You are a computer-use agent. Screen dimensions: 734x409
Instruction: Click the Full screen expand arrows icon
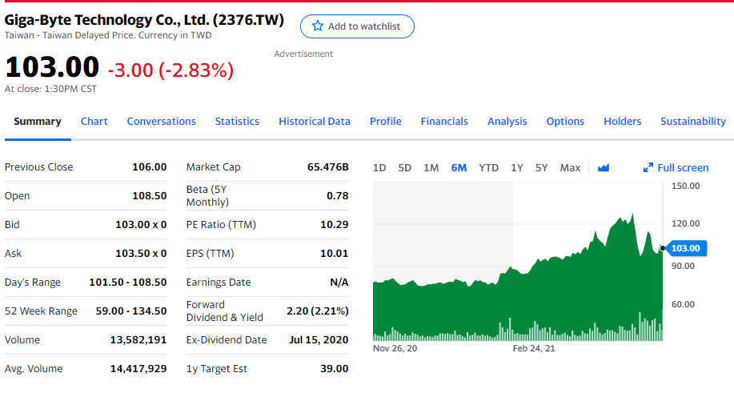pos(648,167)
